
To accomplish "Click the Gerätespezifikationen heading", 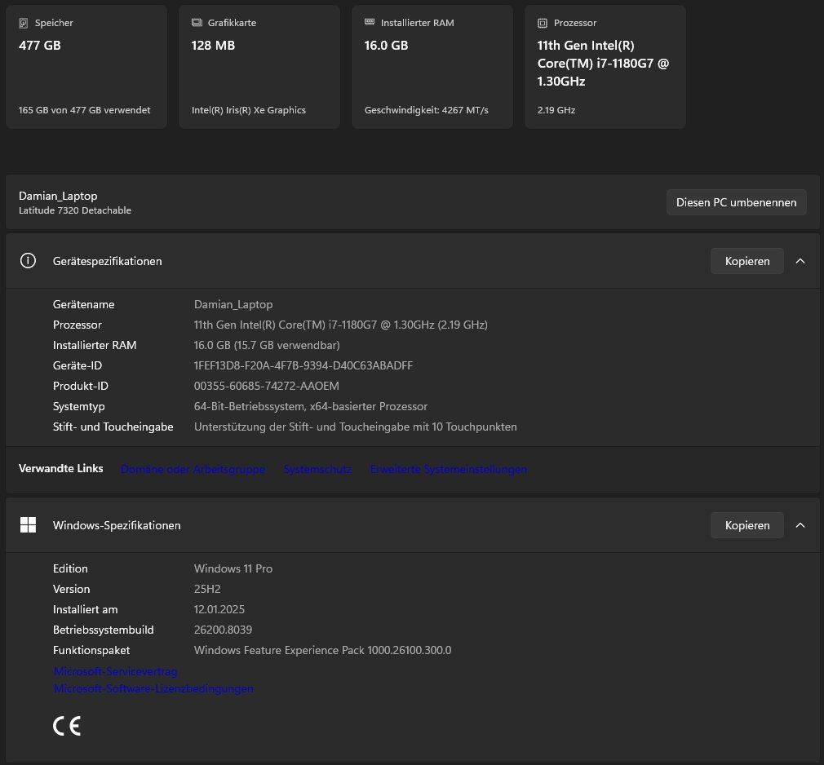I will 107,261.
